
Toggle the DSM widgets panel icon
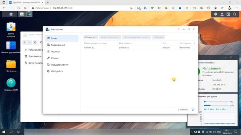228,14
